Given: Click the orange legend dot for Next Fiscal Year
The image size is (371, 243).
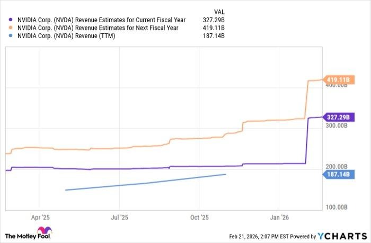Looking at the screenshot, I should 11,28.
